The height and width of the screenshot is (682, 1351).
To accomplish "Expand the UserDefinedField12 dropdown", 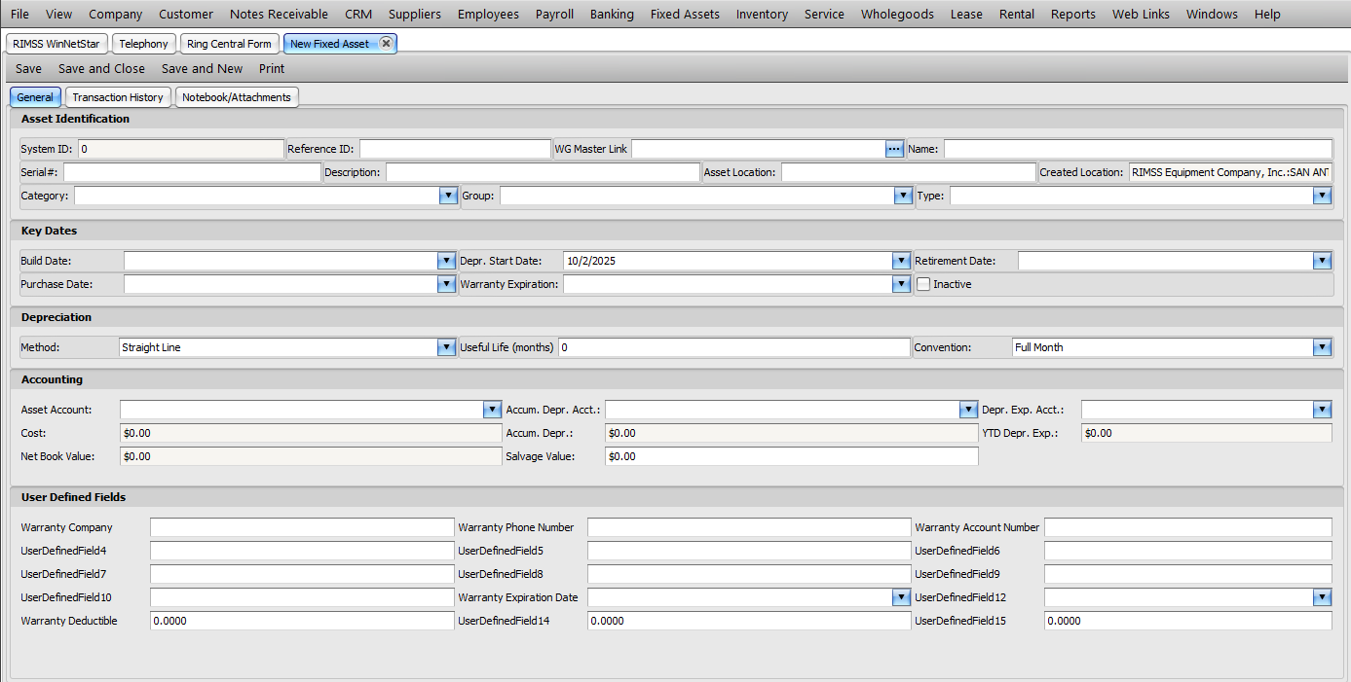I will [1322, 597].
